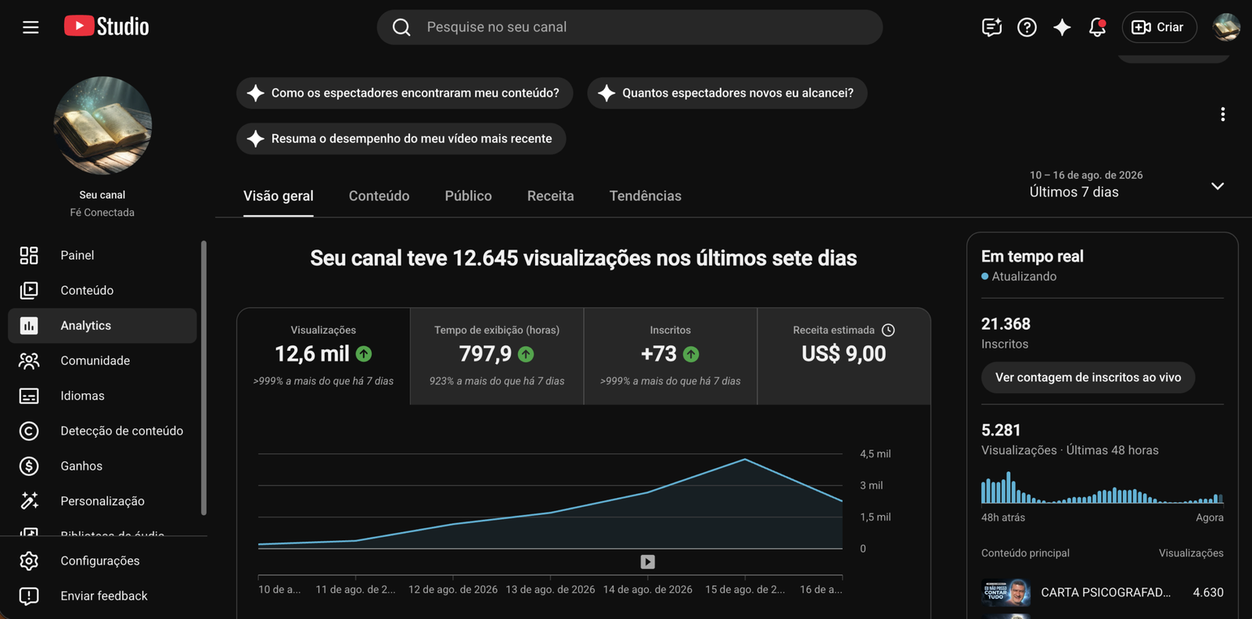Select the Receita estimada metric card

pyautogui.click(x=844, y=356)
